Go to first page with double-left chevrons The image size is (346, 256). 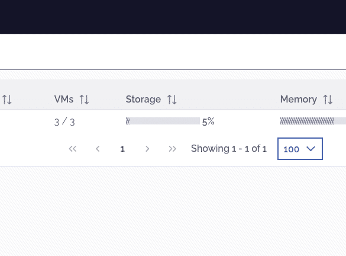(x=73, y=149)
